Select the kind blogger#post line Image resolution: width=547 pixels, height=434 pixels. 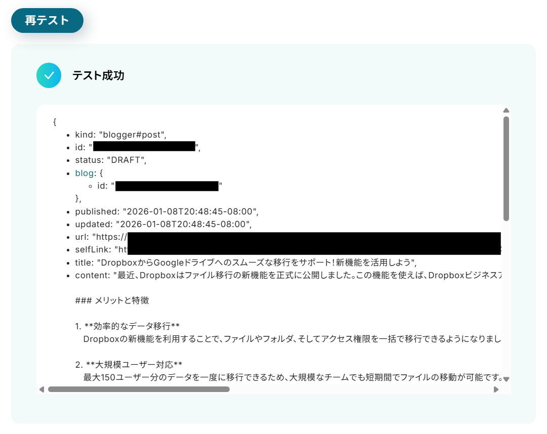(x=121, y=135)
